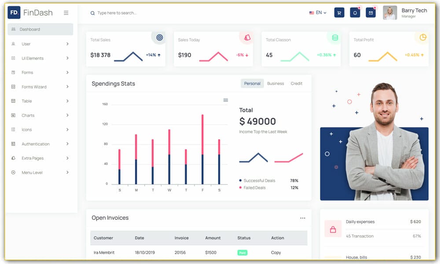Open the Total Profit pie chart icon
The image size is (440, 264).
tap(421, 36)
